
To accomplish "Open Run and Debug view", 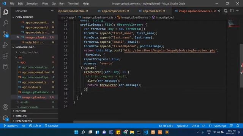I will point(5,45).
